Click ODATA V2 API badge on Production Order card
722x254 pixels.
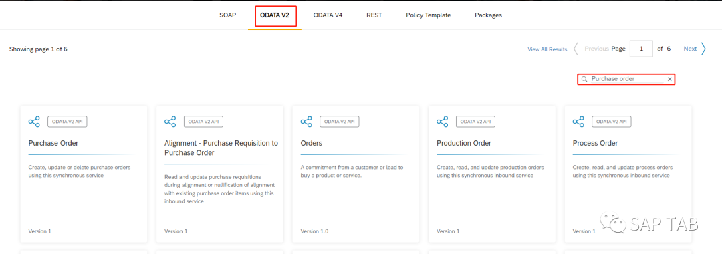[x=476, y=122]
